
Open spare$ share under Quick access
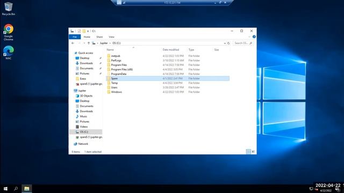[91, 84]
